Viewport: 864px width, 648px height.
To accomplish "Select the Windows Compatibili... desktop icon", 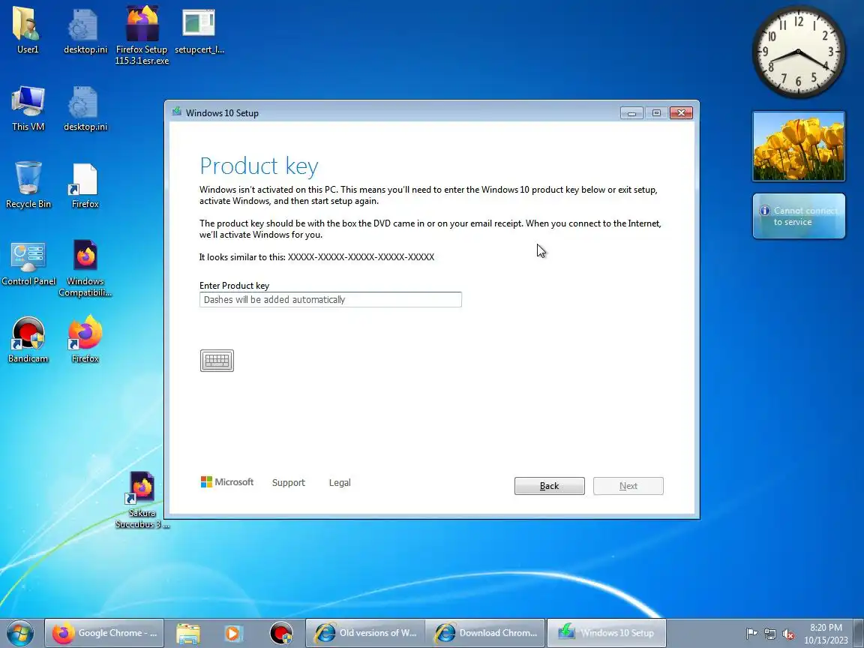I will 85,268.
